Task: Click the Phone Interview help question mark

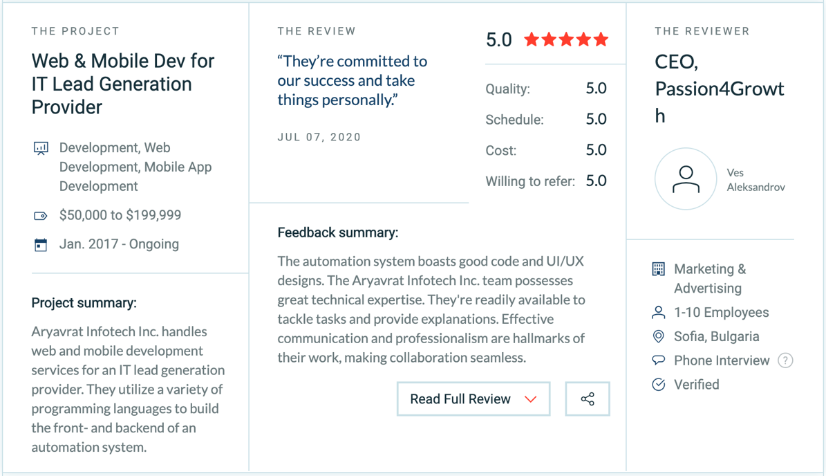Action: 785,360
